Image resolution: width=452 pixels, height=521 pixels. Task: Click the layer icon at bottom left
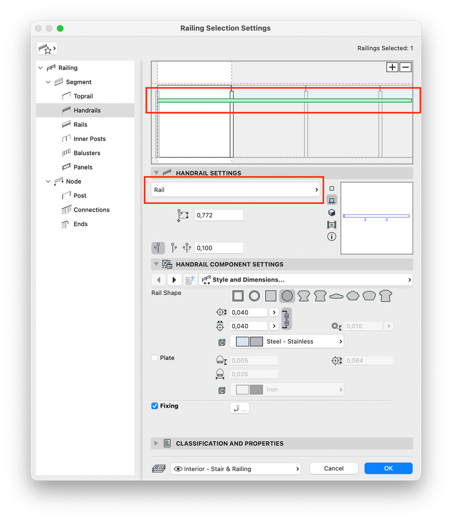pos(159,469)
